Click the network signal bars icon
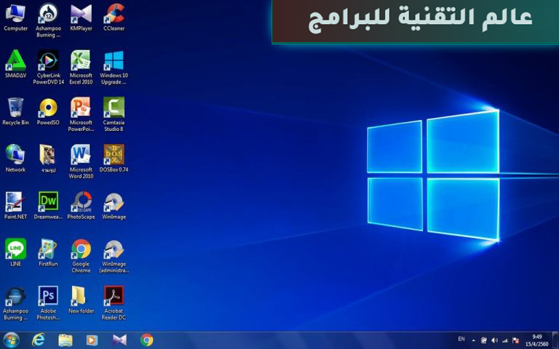The width and height of the screenshot is (559, 349). coord(505,340)
